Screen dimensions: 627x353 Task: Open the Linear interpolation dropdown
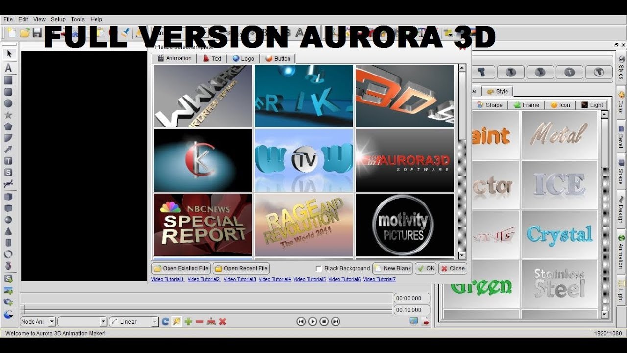(134, 321)
